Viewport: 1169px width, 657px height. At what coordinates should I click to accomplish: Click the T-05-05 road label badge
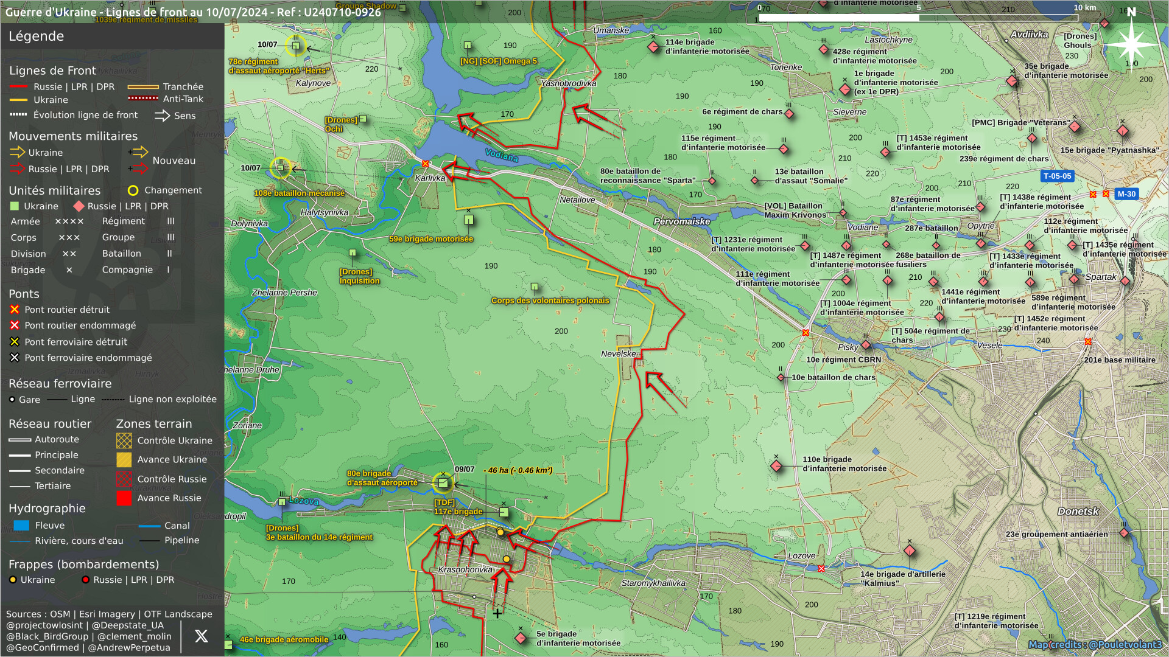[x=1057, y=176]
